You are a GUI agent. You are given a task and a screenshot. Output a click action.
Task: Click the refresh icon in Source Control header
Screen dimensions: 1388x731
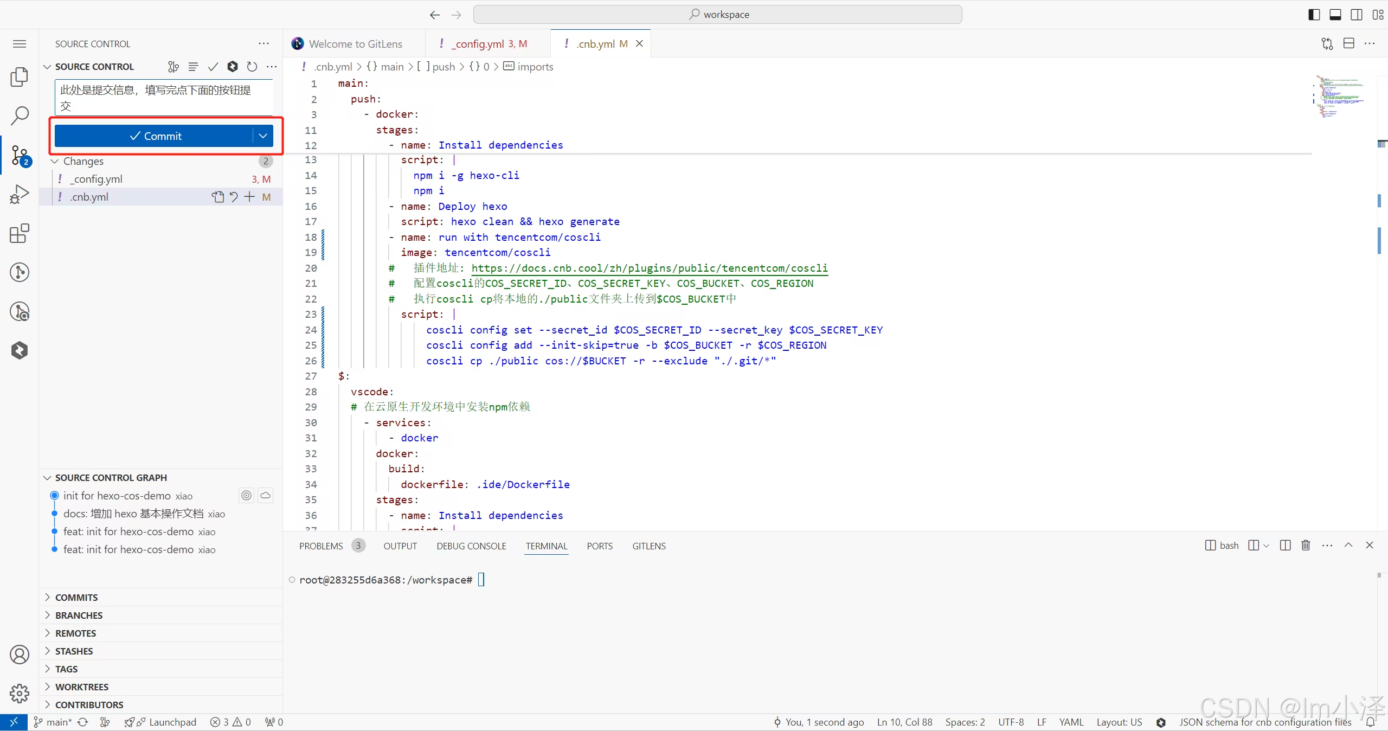point(252,67)
